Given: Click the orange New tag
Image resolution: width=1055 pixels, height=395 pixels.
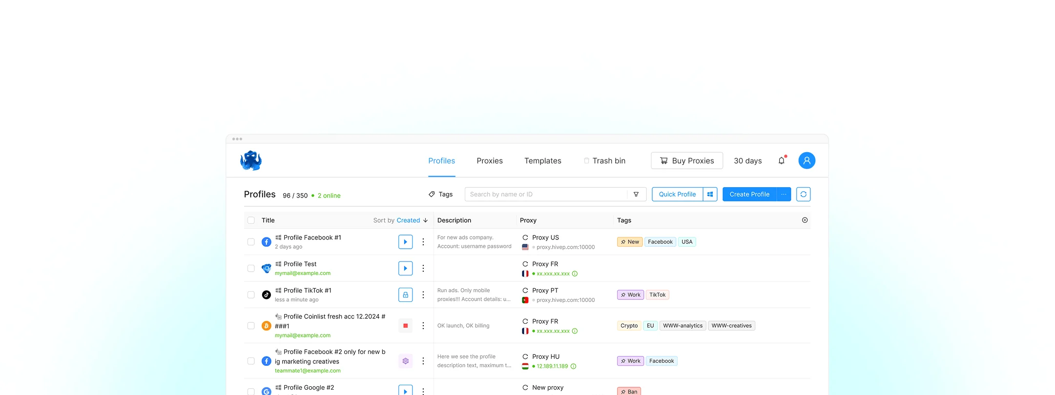Looking at the screenshot, I should (x=630, y=242).
